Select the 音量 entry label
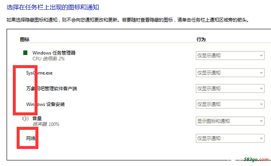Viewport: 271px width, 166px height. [37, 118]
